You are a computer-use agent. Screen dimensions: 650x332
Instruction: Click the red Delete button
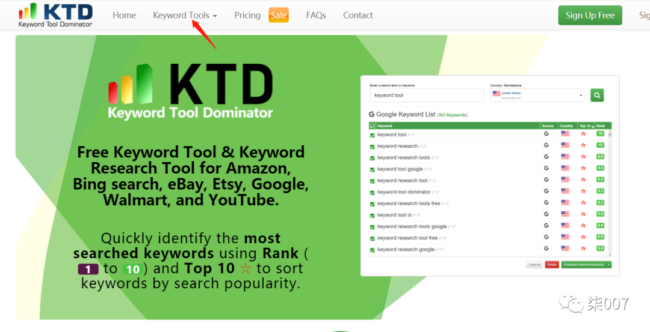(552, 265)
